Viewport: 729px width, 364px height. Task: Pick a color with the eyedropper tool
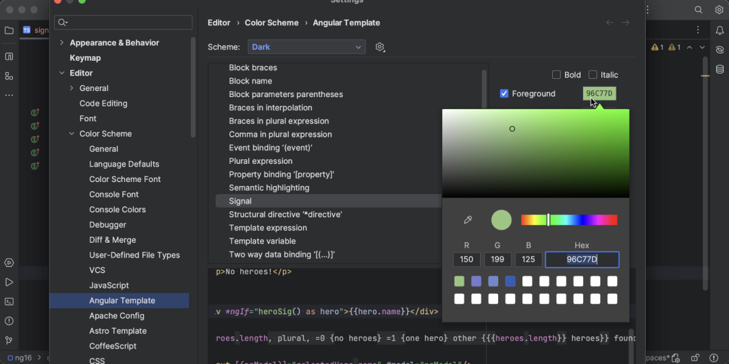(x=468, y=220)
